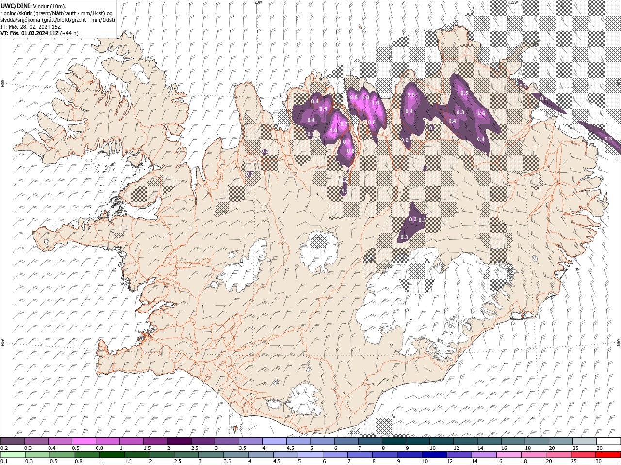
Task: Pick the light pink rain swatch above 16
Action: click(508, 455)
